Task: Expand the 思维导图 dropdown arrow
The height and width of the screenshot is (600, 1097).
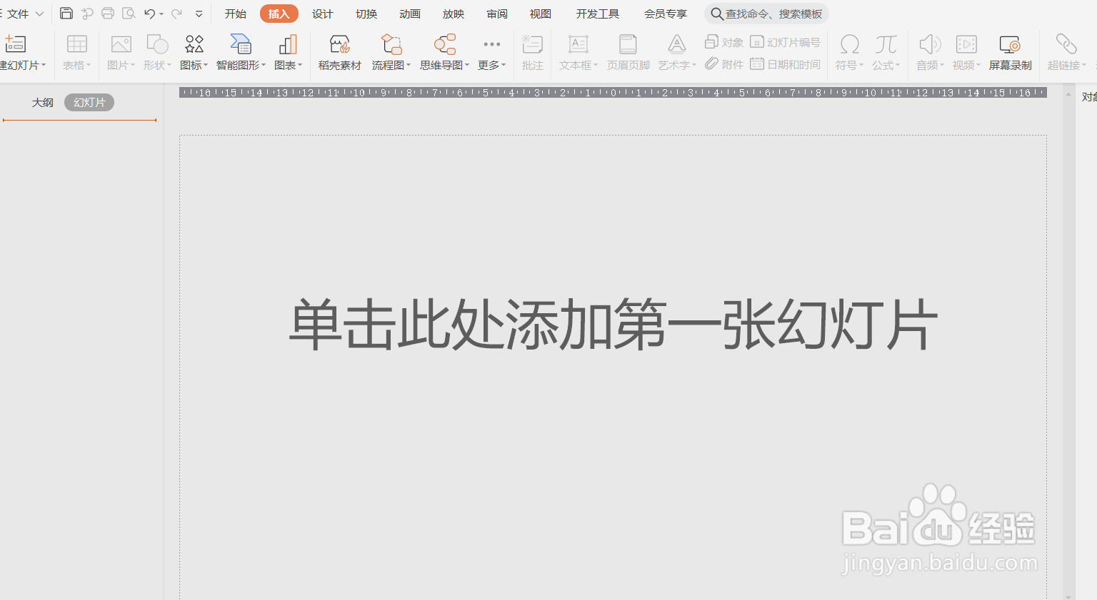Action: [467, 66]
